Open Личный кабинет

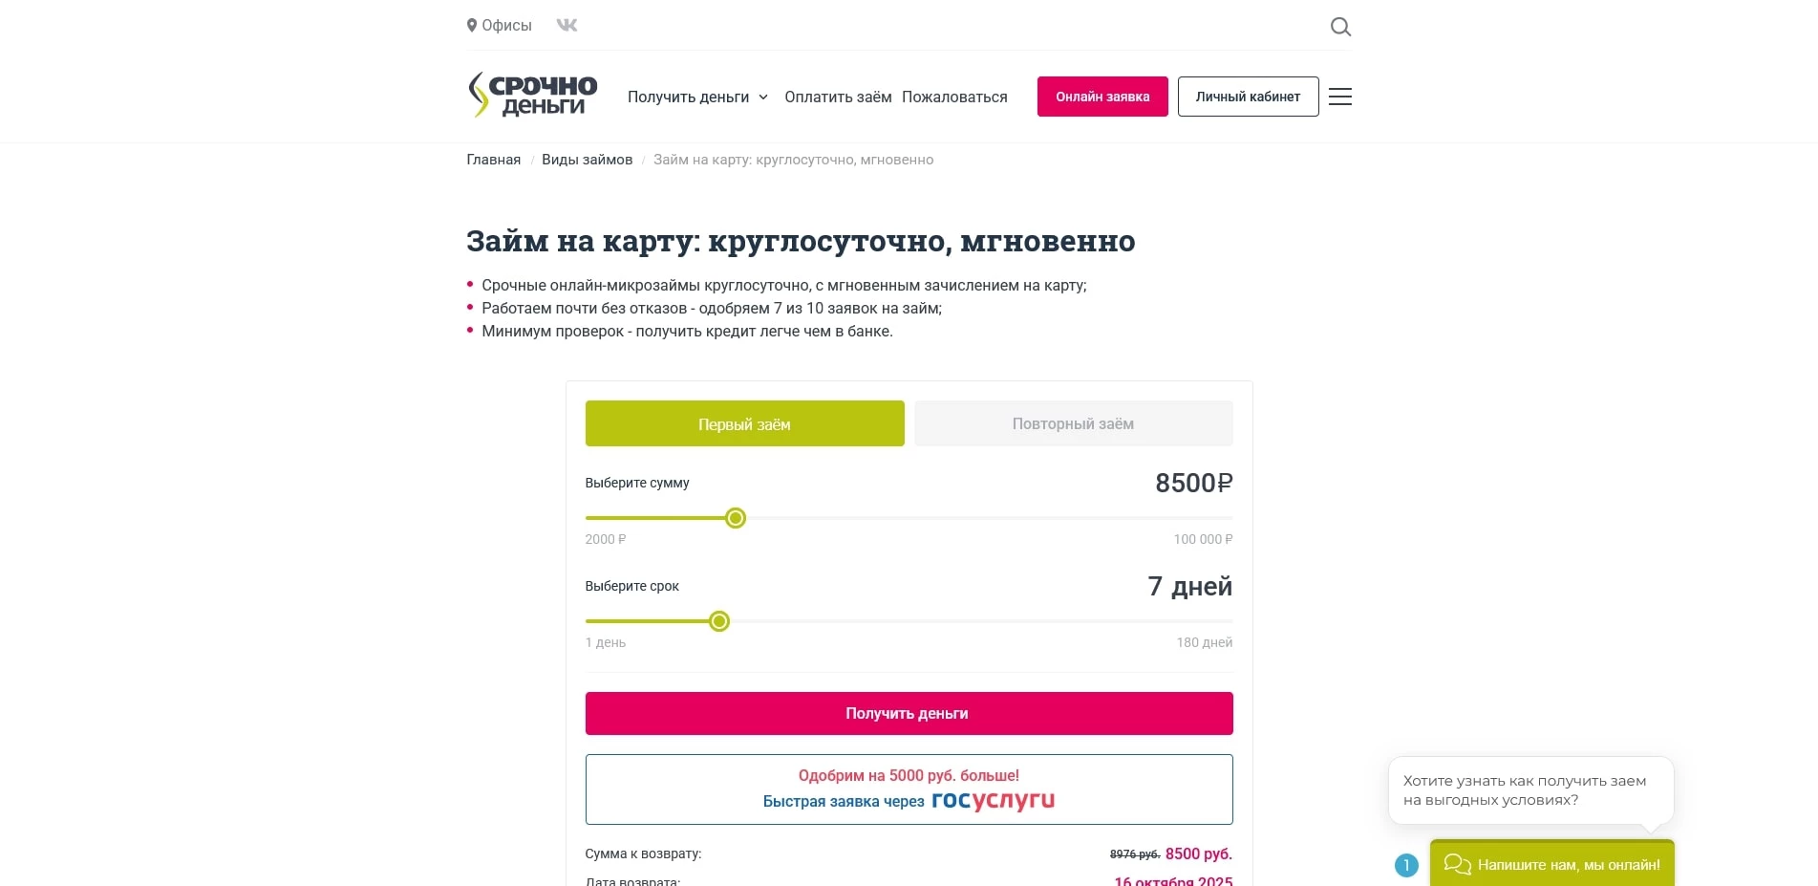(x=1248, y=97)
